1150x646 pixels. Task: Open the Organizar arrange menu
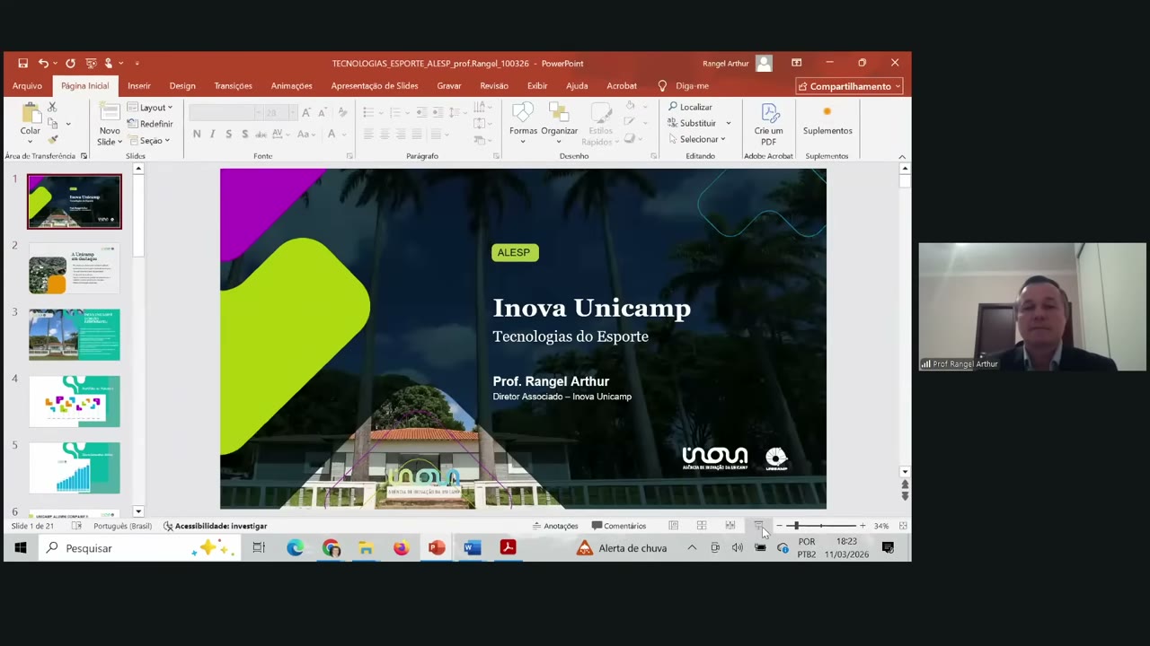pyautogui.click(x=559, y=124)
